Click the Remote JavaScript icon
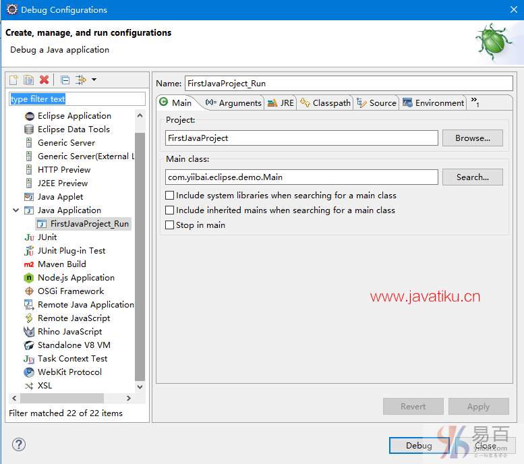This screenshot has height=464, width=524. (30, 318)
